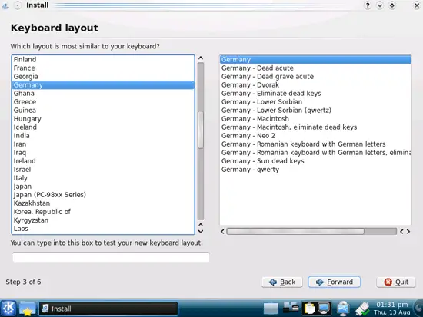
Task: Select Iraq in the country list
Action: click(x=103, y=153)
